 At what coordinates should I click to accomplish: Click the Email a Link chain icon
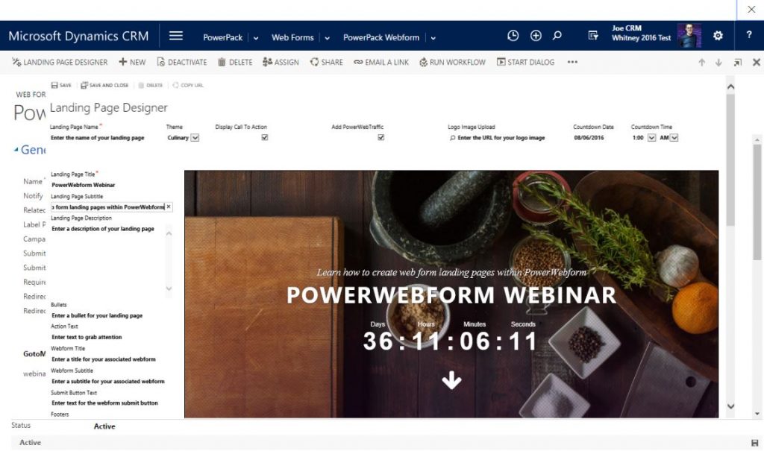[x=357, y=62]
